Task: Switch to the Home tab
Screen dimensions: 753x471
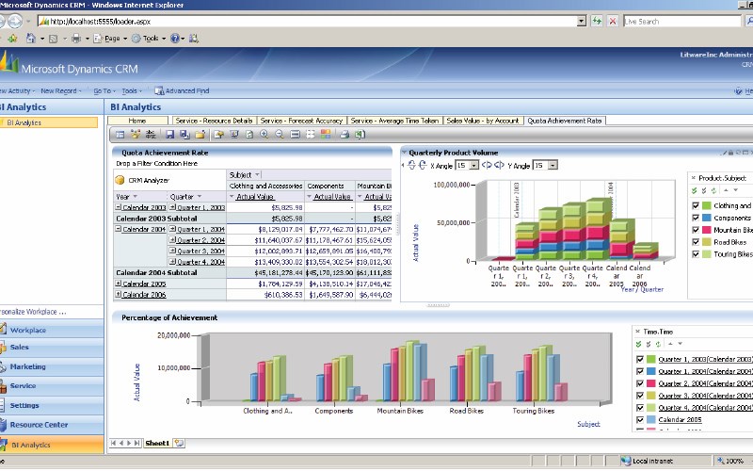Action: [137, 121]
